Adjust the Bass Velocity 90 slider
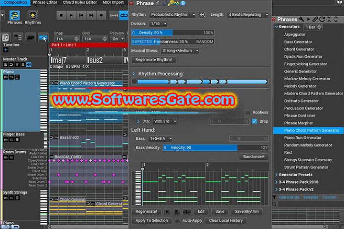Image resolution: width=344 pixels, height=229 pixels. click(x=215, y=148)
